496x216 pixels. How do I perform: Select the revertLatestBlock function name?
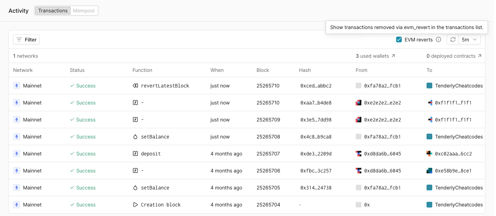[165, 86]
